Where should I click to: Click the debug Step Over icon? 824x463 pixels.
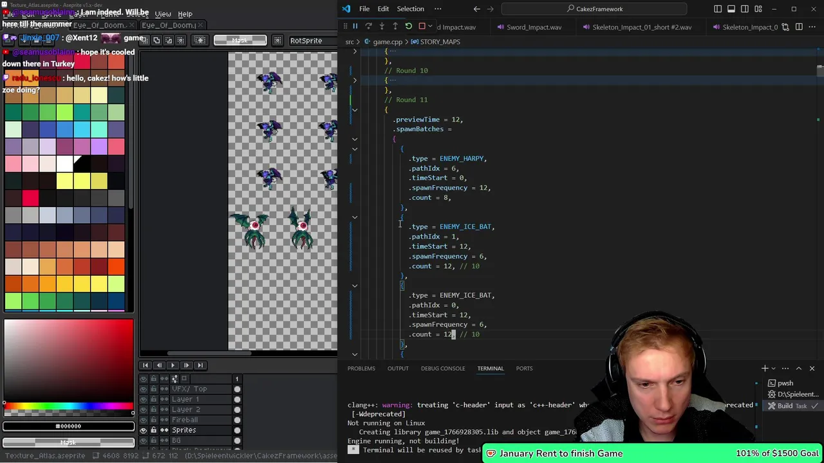coord(368,26)
